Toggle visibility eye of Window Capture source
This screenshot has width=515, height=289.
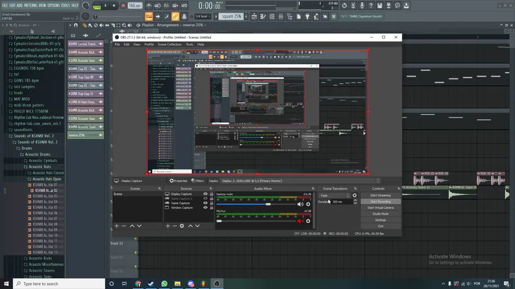point(205,208)
